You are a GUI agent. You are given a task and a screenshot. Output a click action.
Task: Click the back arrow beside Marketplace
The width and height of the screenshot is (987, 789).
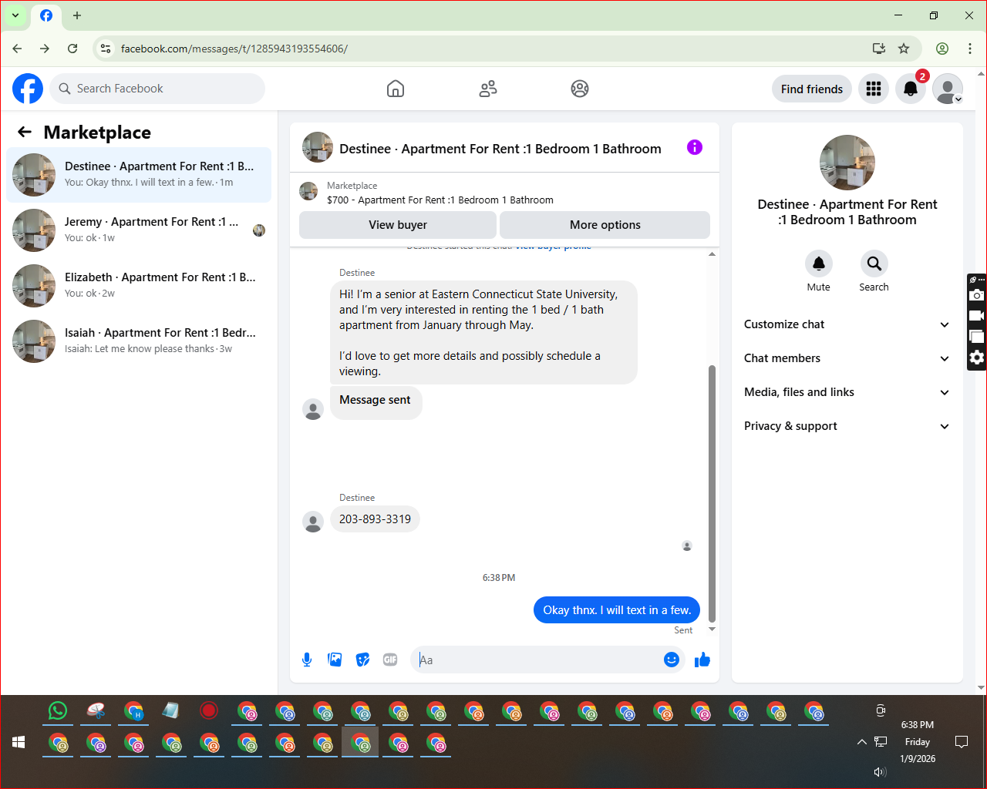pos(25,132)
